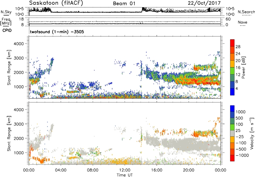Viewport: 255px width, 177px height.
Task: Click the '4000' tick in power panel
Action: (x=18, y=44)
